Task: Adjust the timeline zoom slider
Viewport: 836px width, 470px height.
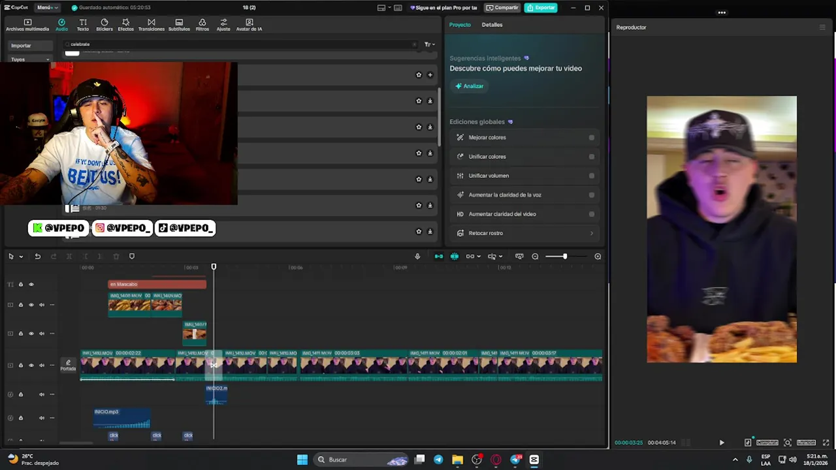Action: coord(564,257)
